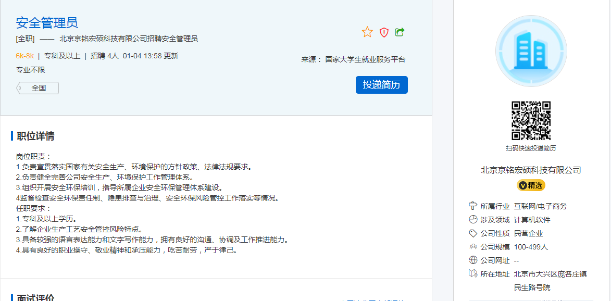Click the 所属行业 industry icon
The height and width of the screenshot is (301, 611).
point(473,206)
